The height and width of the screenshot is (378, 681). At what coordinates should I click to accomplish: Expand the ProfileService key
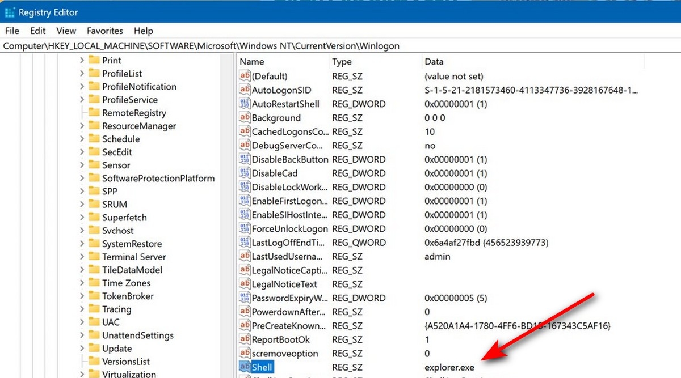[82, 99]
